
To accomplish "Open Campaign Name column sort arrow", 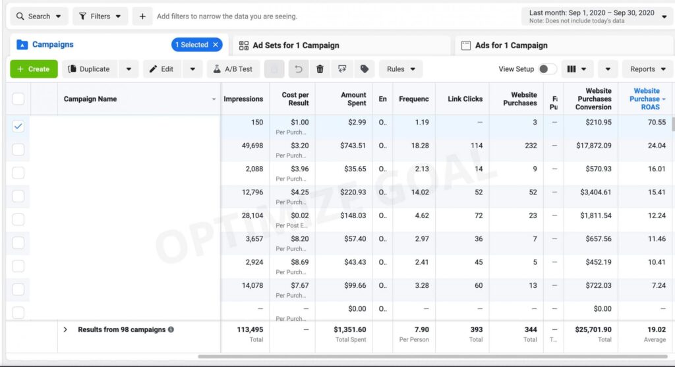I will point(214,99).
